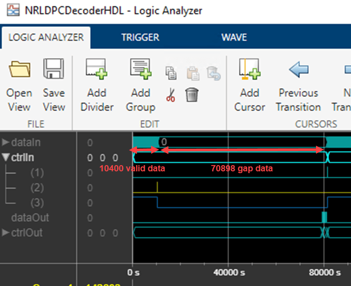Select the ctrlIn (1) signal row
Screen dimensions: 351x286
(x=37, y=173)
